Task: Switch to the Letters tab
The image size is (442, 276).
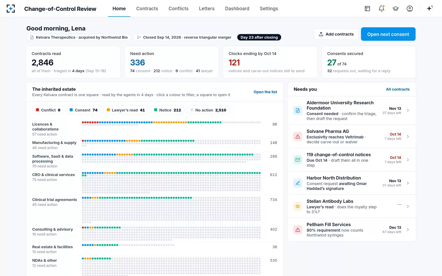Action: (x=207, y=9)
